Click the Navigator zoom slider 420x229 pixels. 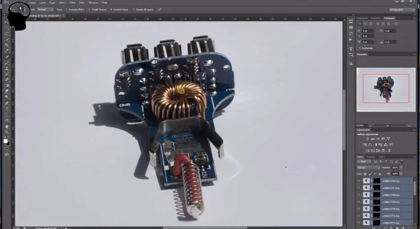point(387,125)
